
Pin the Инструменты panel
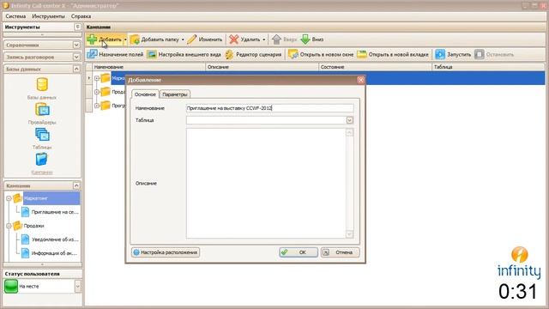pos(77,27)
